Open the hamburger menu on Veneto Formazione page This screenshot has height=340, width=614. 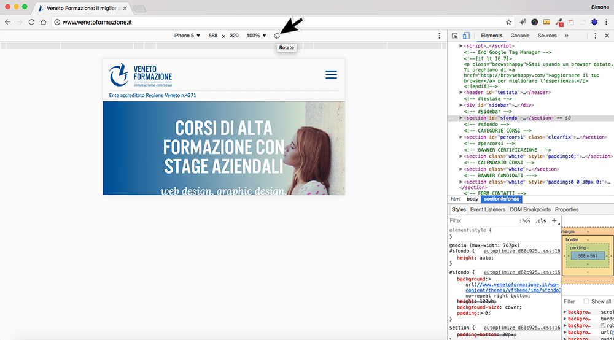pos(332,75)
